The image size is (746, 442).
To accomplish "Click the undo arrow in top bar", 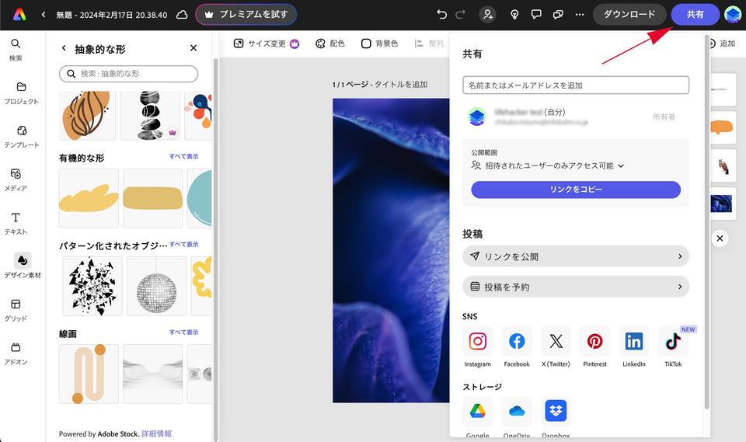I will pos(442,14).
